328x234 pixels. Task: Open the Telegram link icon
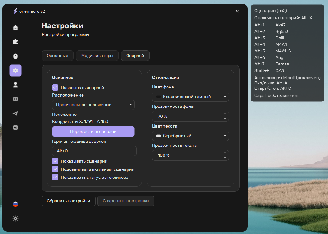(x=16, y=113)
